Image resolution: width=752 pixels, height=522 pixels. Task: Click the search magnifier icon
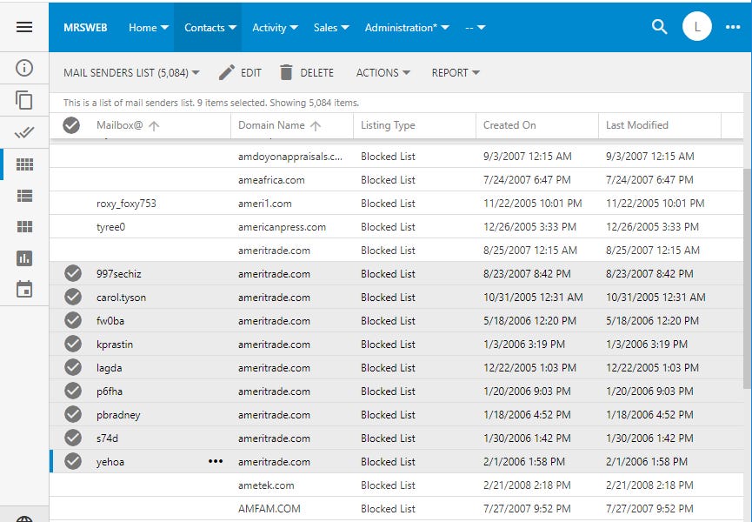tap(659, 27)
